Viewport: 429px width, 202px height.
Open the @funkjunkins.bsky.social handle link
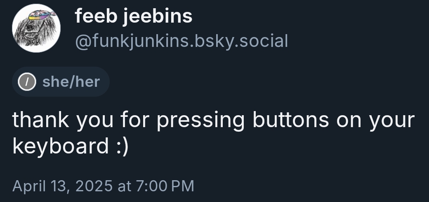pyautogui.click(x=181, y=41)
